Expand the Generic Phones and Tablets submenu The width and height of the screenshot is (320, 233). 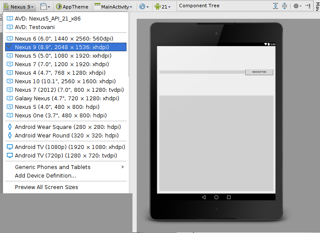[x=66, y=167]
